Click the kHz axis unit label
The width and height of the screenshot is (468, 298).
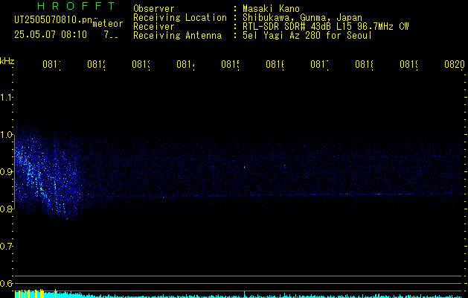(7, 61)
